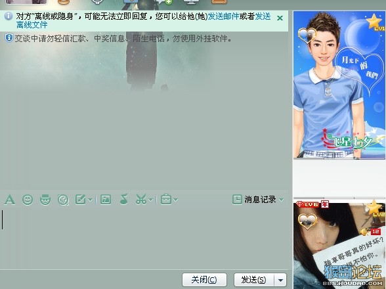Open the send options arrow next to 发送(S)
386x289 pixels.
(x=280, y=280)
